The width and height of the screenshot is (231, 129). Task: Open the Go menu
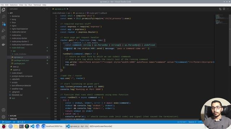click(x=26, y=5)
